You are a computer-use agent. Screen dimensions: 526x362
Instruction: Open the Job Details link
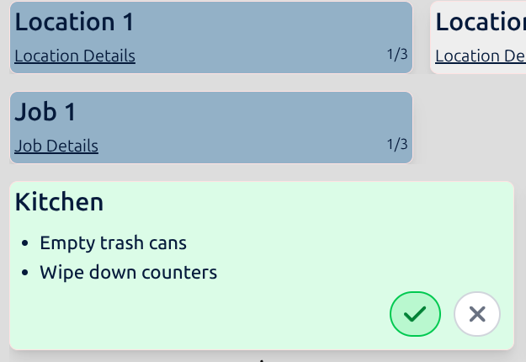56,146
